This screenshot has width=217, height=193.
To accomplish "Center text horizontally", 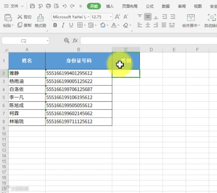I will (148, 25).
